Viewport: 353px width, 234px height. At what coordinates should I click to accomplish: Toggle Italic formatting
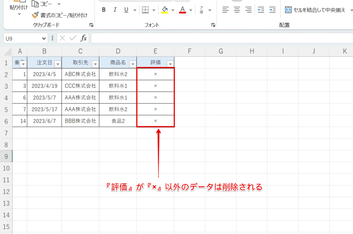coord(115,10)
